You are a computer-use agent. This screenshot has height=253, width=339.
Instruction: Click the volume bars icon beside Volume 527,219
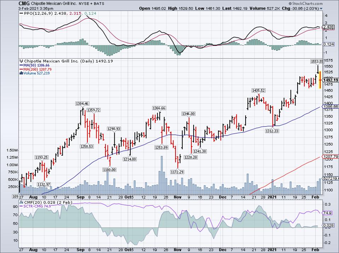click(21, 73)
